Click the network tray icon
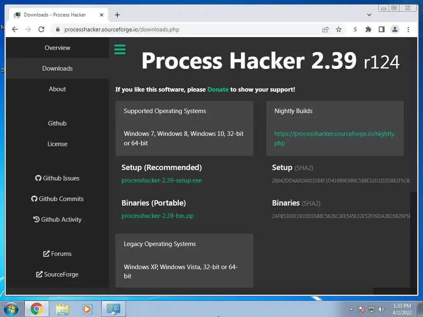This screenshot has height=317, width=423. tap(371, 309)
